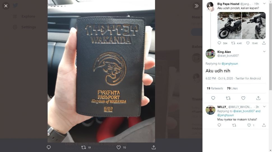Like the photo with the heart icon
The width and height of the screenshot is (272, 152).
pyautogui.click(x=119, y=147)
